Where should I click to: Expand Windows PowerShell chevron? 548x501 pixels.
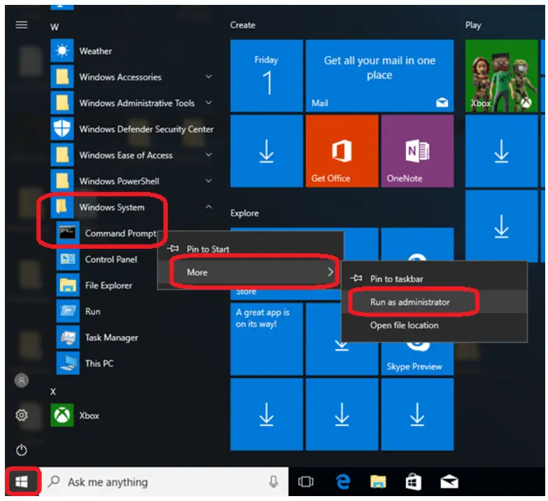pyautogui.click(x=208, y=180)
